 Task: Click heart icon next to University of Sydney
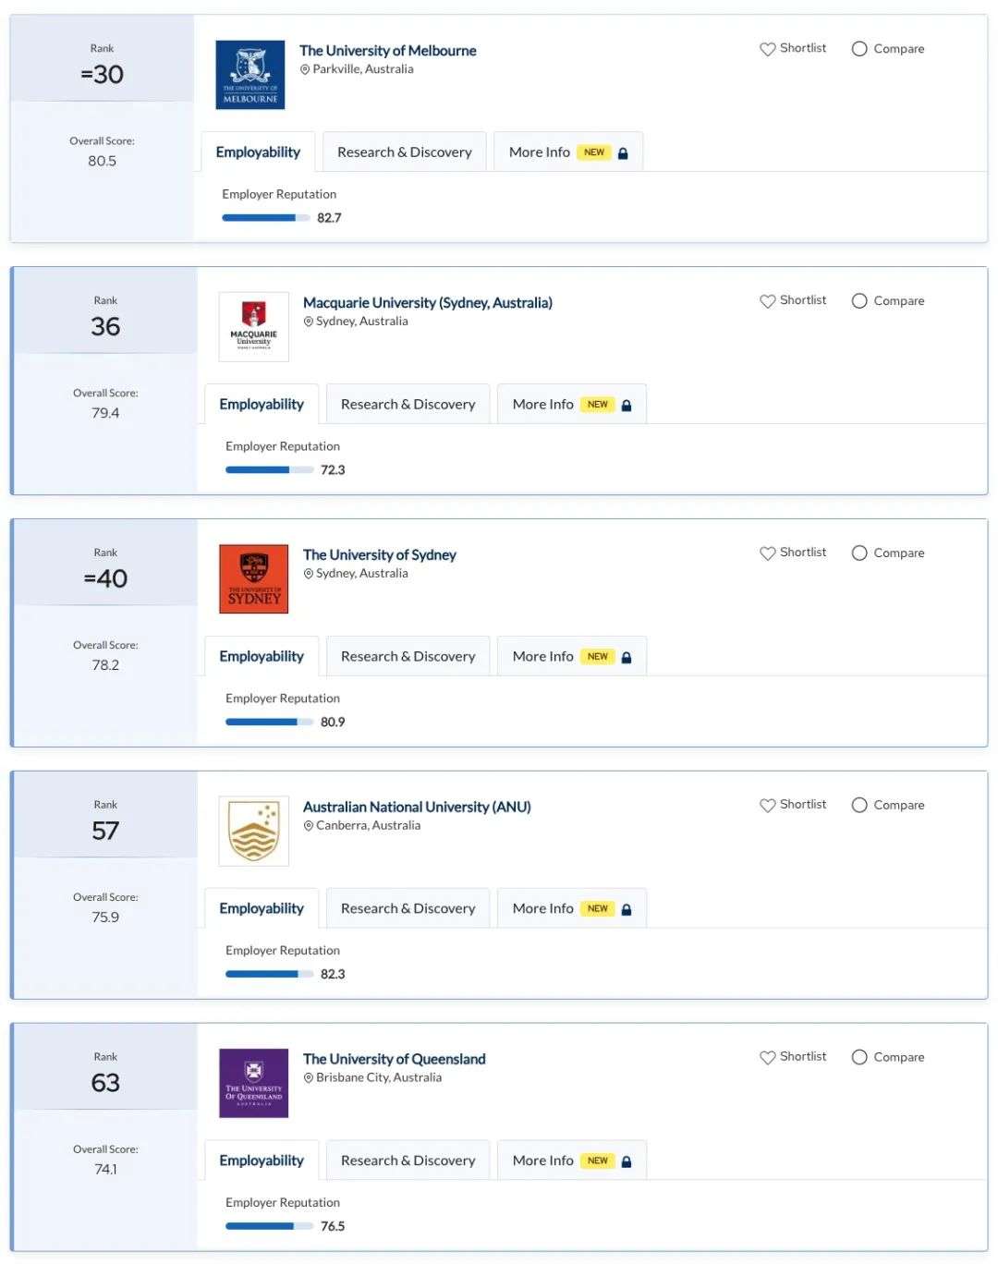(x=767, y=553)
